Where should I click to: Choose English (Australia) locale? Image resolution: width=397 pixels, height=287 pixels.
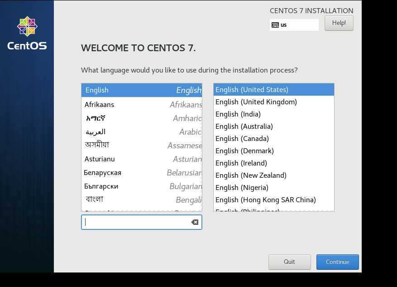(274, 126)
